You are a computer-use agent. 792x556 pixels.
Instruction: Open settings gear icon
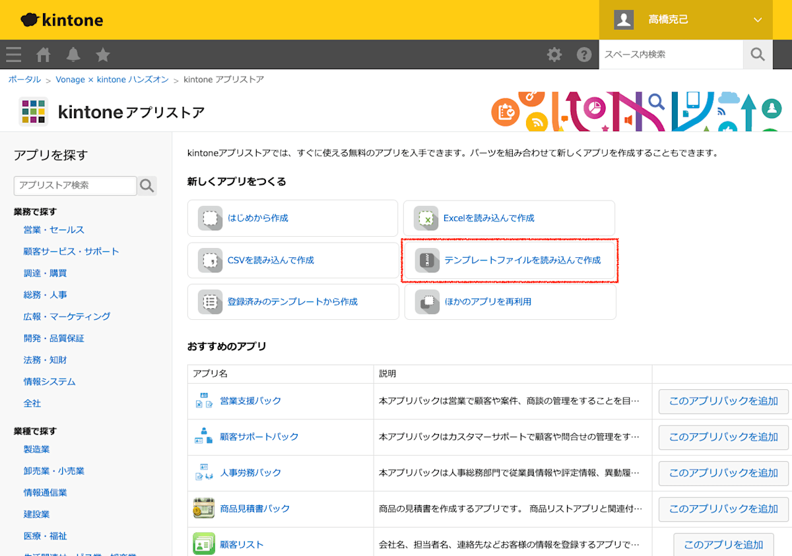[x=554, y=54]
